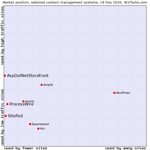Click the Wix red data point

click(x=38, y=128)
